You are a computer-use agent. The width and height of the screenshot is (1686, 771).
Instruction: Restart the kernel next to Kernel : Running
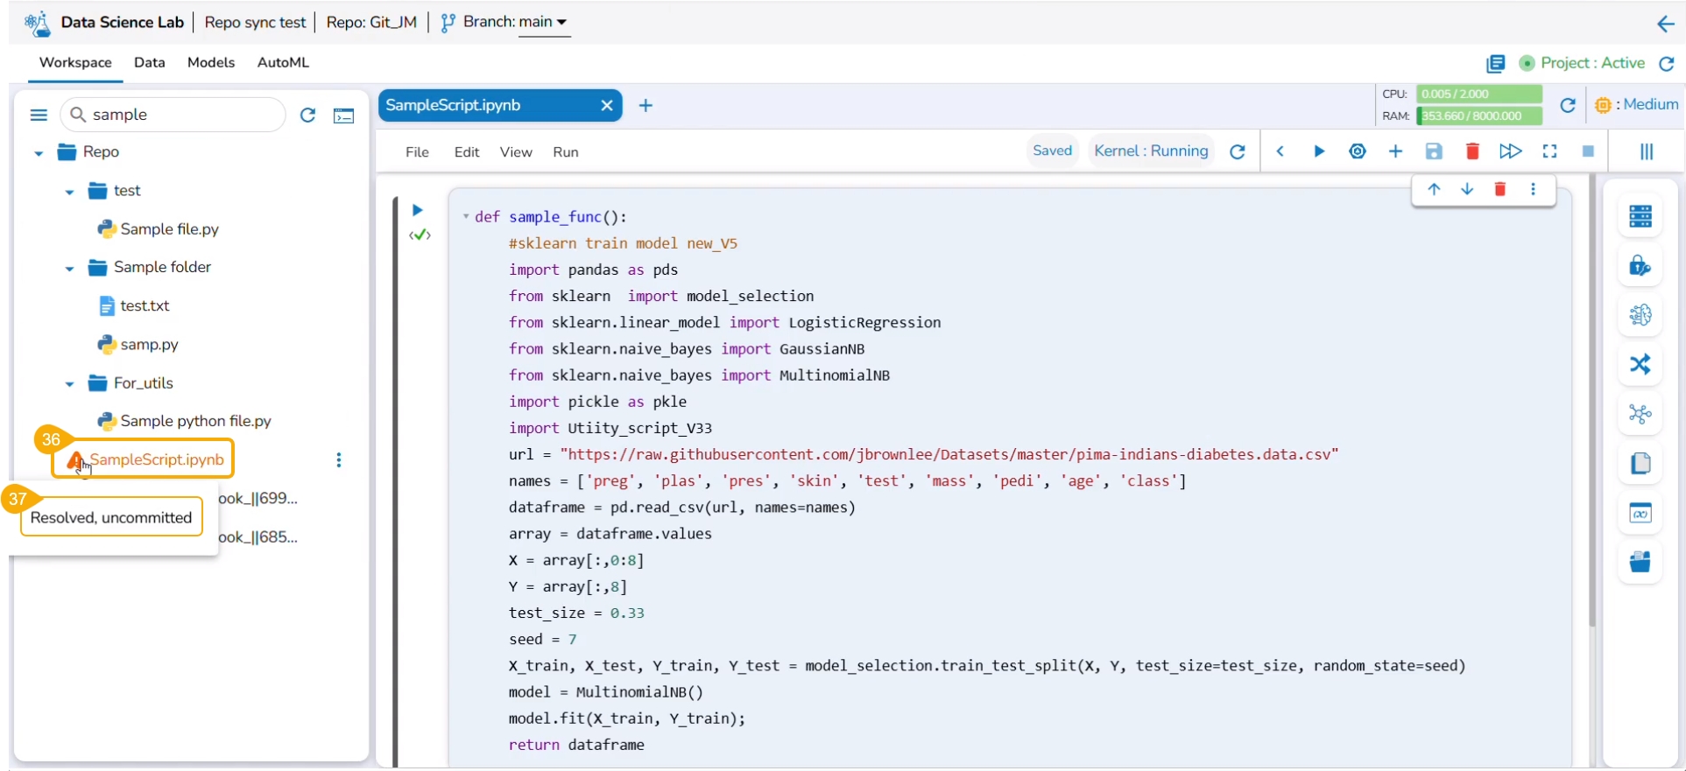point(1237,151)
